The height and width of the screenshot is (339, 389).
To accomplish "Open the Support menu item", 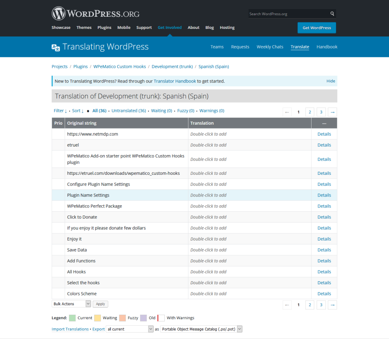I will (x=144, y=27).
